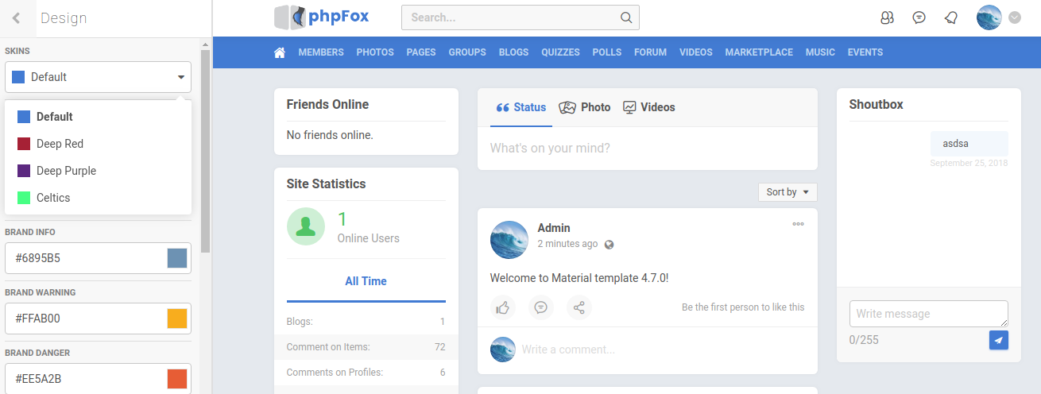This screenshot has width=1041, height=394.
Task: Switch to the Photo tab
Action: click(585, 107)
